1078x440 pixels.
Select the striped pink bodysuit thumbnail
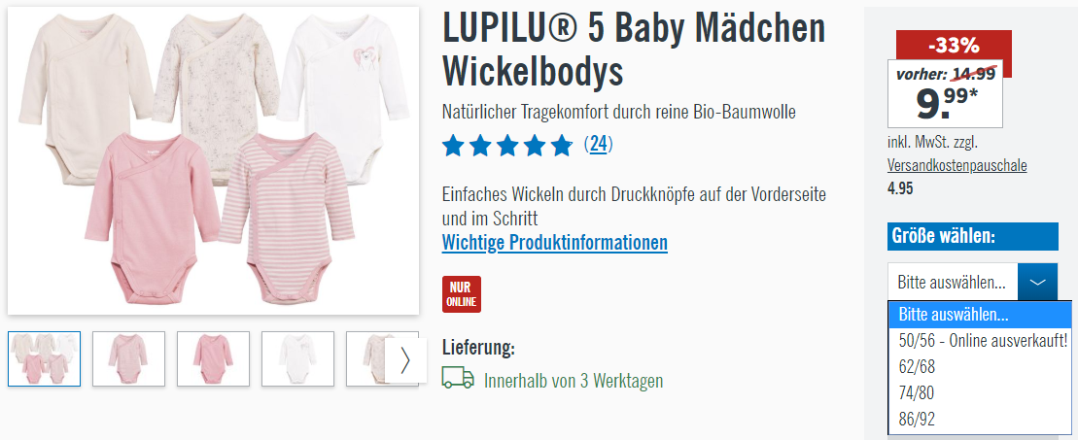pyautogui.click(x=128, y=358)
